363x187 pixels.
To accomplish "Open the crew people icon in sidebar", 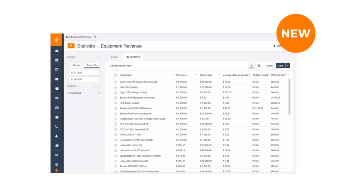I will coord(57,89).
